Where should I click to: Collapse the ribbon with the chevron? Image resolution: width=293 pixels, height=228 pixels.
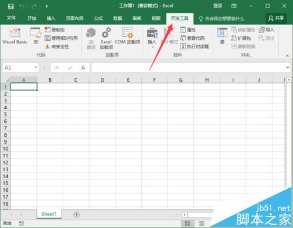pyautogui.click(x=287, y=56)
